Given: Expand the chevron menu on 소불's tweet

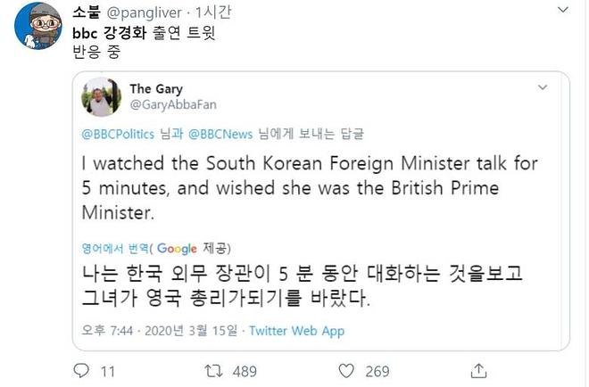Looking at the screenshot, I should [561, 11].
